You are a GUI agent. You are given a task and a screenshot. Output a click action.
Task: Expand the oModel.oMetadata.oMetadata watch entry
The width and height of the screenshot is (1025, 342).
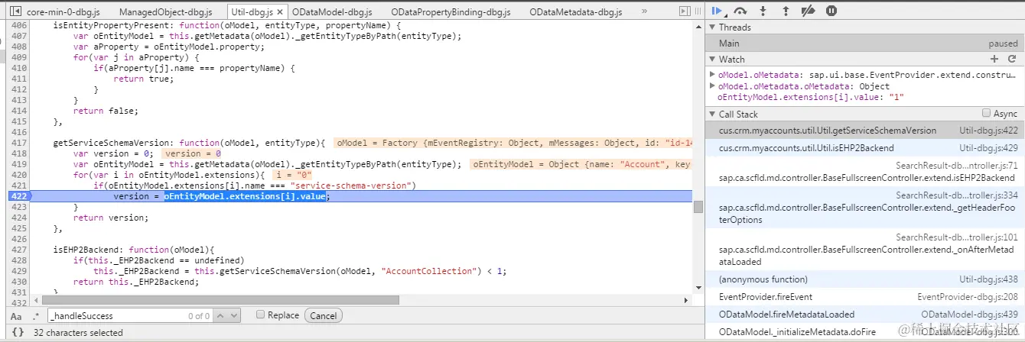click(x=712, y=86)
